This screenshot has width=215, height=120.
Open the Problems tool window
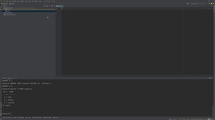pyautogui.click(x=21, y=117)
